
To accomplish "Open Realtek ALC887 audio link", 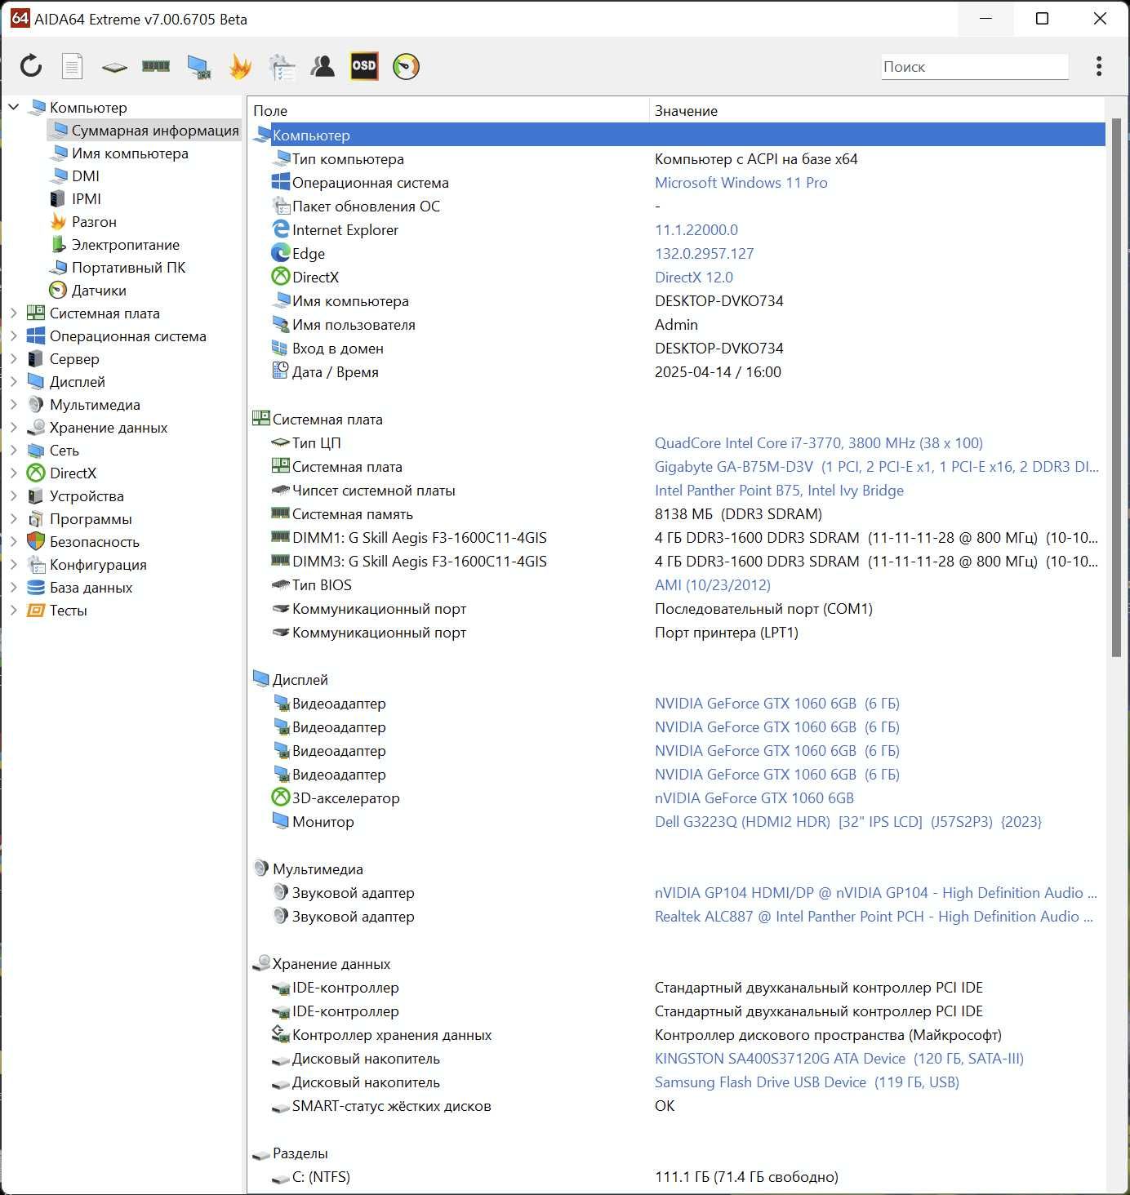I will (x=875, y=916).
